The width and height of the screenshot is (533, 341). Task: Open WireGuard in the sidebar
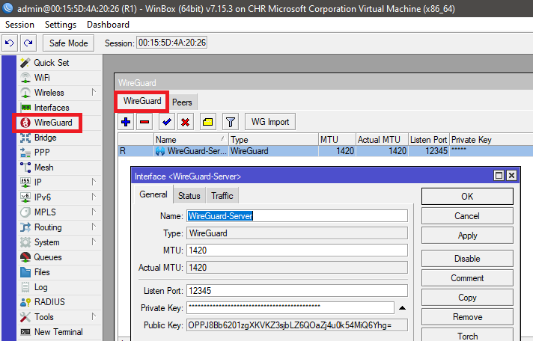coord(47,123)
